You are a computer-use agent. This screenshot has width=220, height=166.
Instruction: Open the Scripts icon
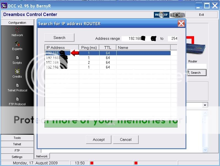[17, 58]
